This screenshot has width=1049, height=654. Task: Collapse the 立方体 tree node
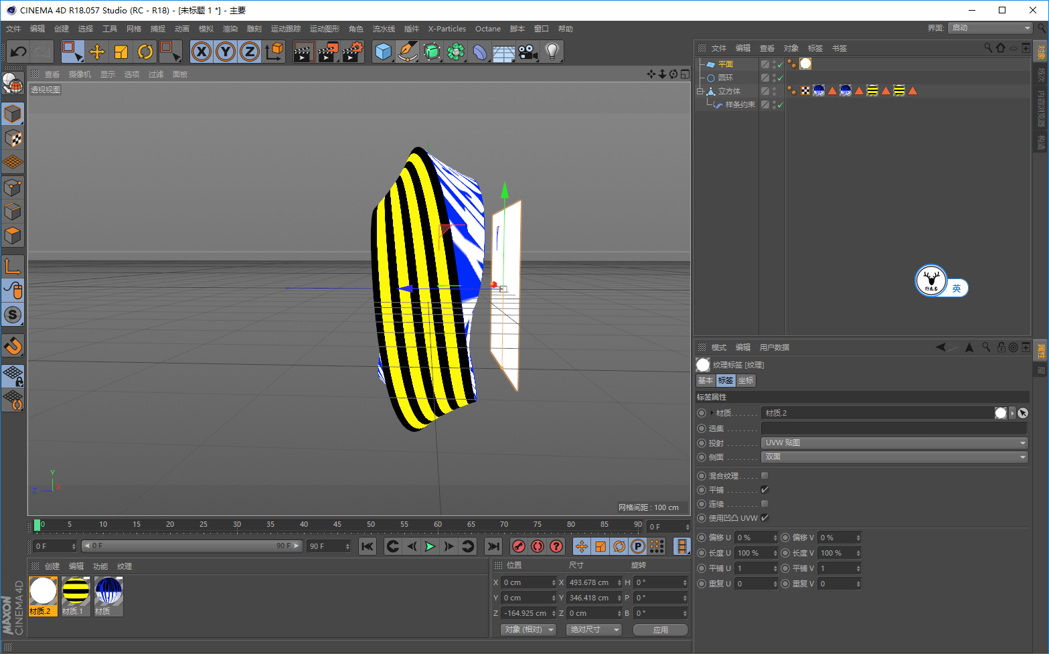point(701,91)
